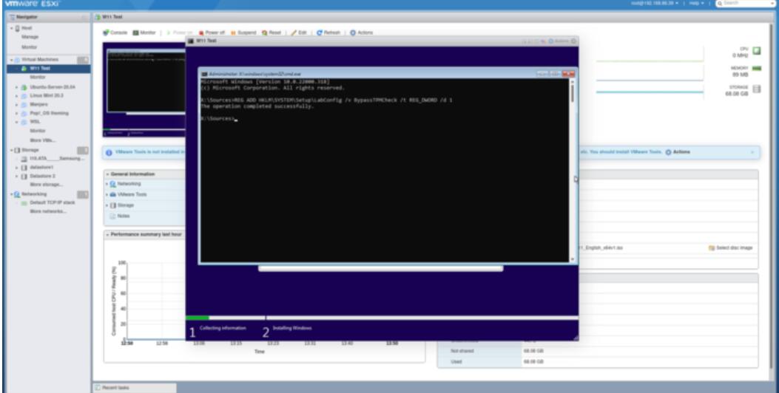Collapse the Virtual Machines tree node
This screenshot has width=779, height=393.
point(11,60)
